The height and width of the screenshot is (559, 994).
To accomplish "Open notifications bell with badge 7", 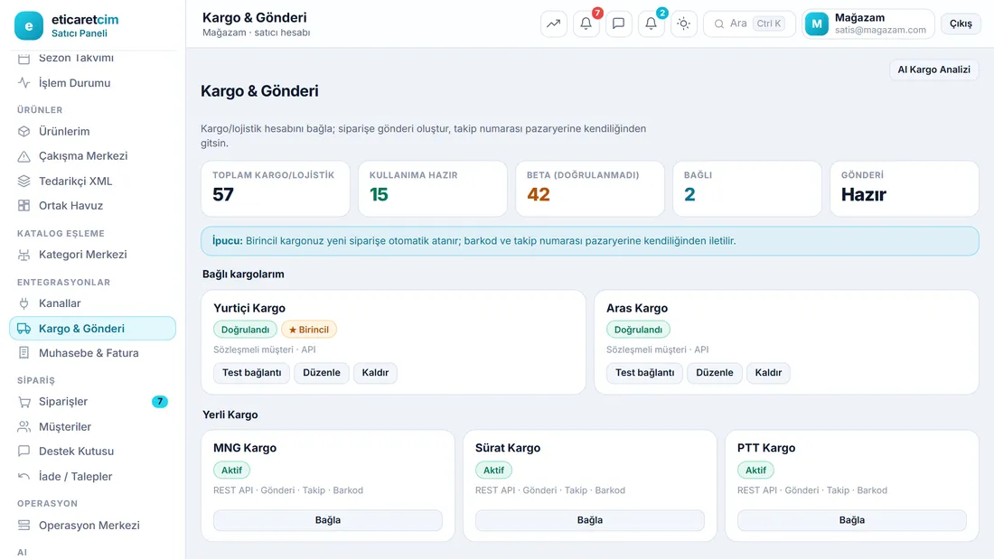I will (586, 23).
